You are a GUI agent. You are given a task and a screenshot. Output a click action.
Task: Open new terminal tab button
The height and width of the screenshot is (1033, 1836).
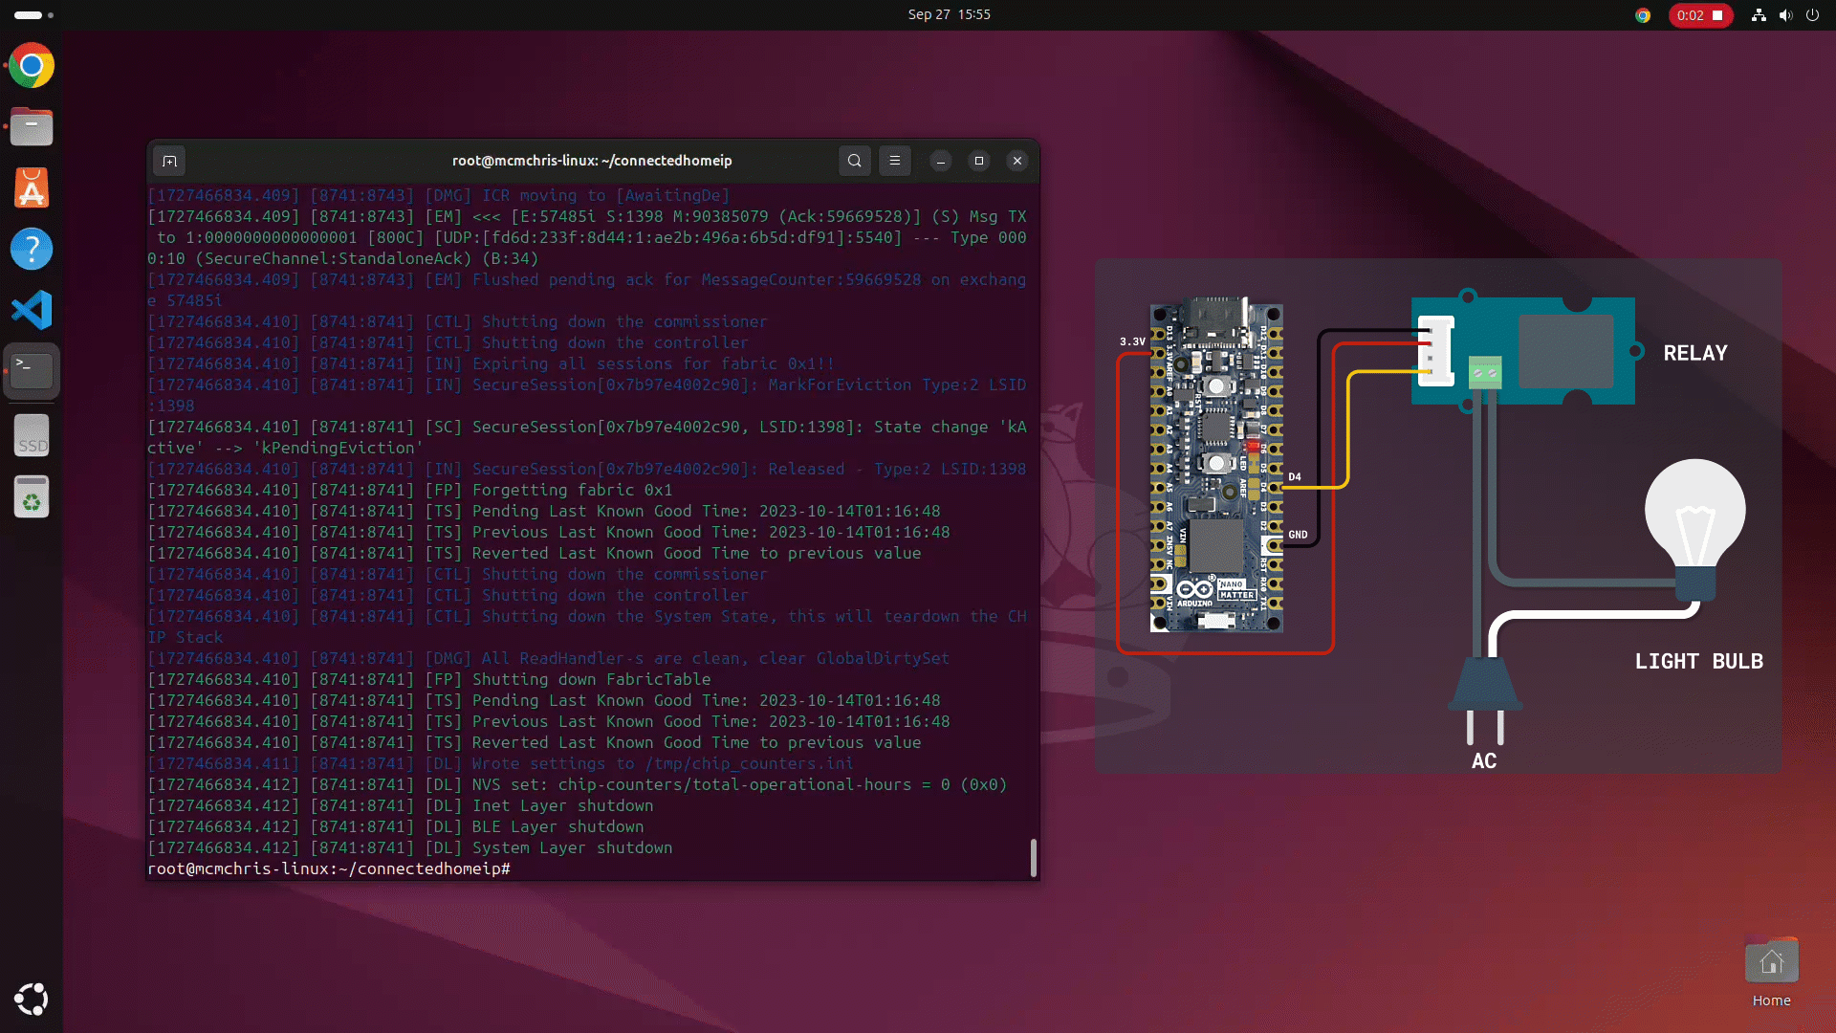pyautogui.click(x=169, y=161)
